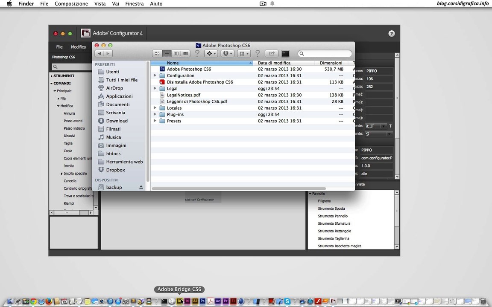This screenshot has width=492, height=307.
Task: Collapse Principale tree node
Action: [55, 91]
